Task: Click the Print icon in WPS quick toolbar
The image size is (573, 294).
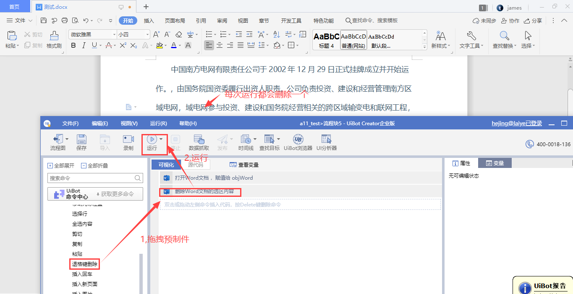Action: click(x=65, y=21)
